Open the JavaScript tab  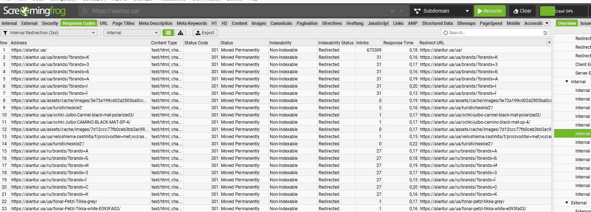tap(378, 23)
